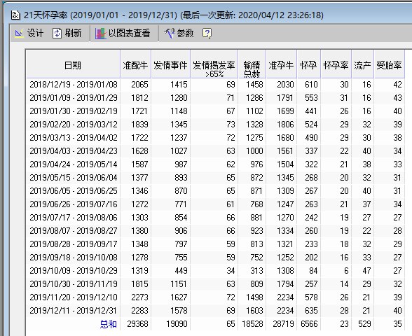Click 发情事件 value 449 in October row
Viewport: 412px width, 336px height.
(181, 271)
